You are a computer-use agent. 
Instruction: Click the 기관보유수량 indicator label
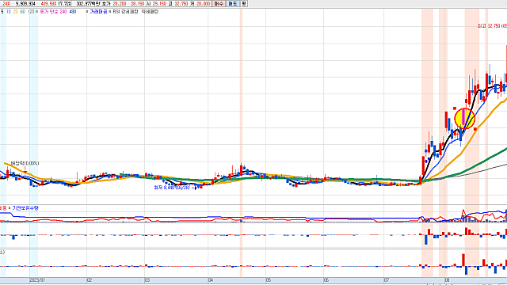[x=25, y=208]
